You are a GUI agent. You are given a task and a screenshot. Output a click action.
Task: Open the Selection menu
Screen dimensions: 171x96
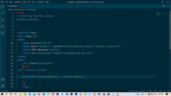(x=18, y=2)
